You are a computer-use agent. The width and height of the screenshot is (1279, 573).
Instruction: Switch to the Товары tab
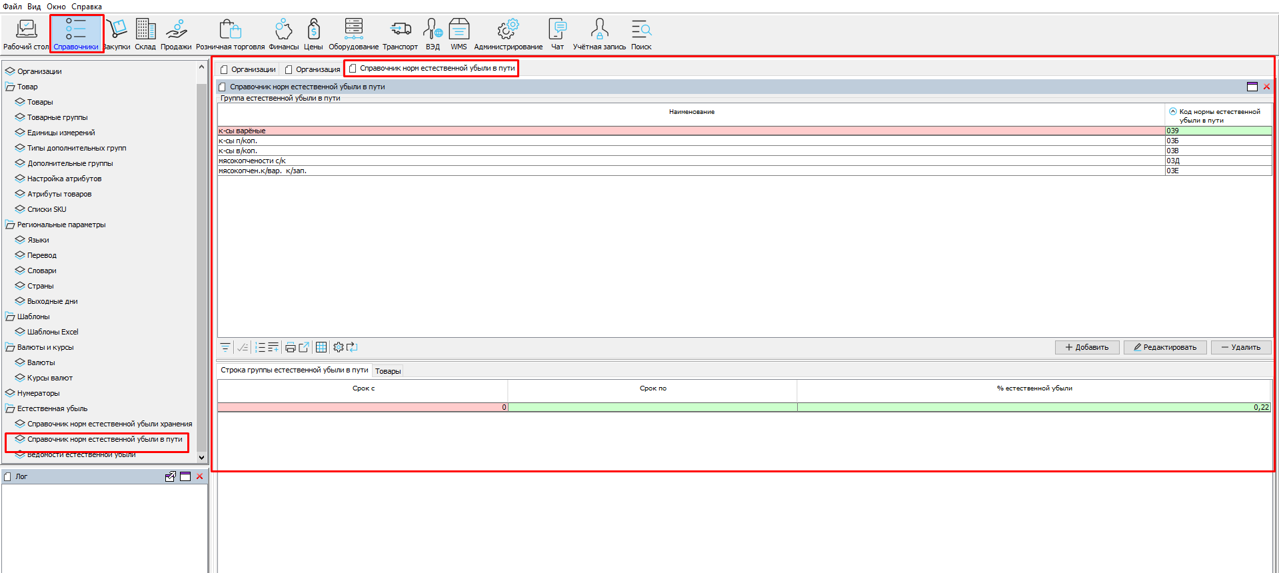tap(388, 371)
